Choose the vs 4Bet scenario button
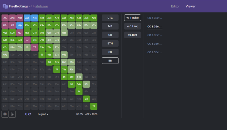 coord(132,35)
